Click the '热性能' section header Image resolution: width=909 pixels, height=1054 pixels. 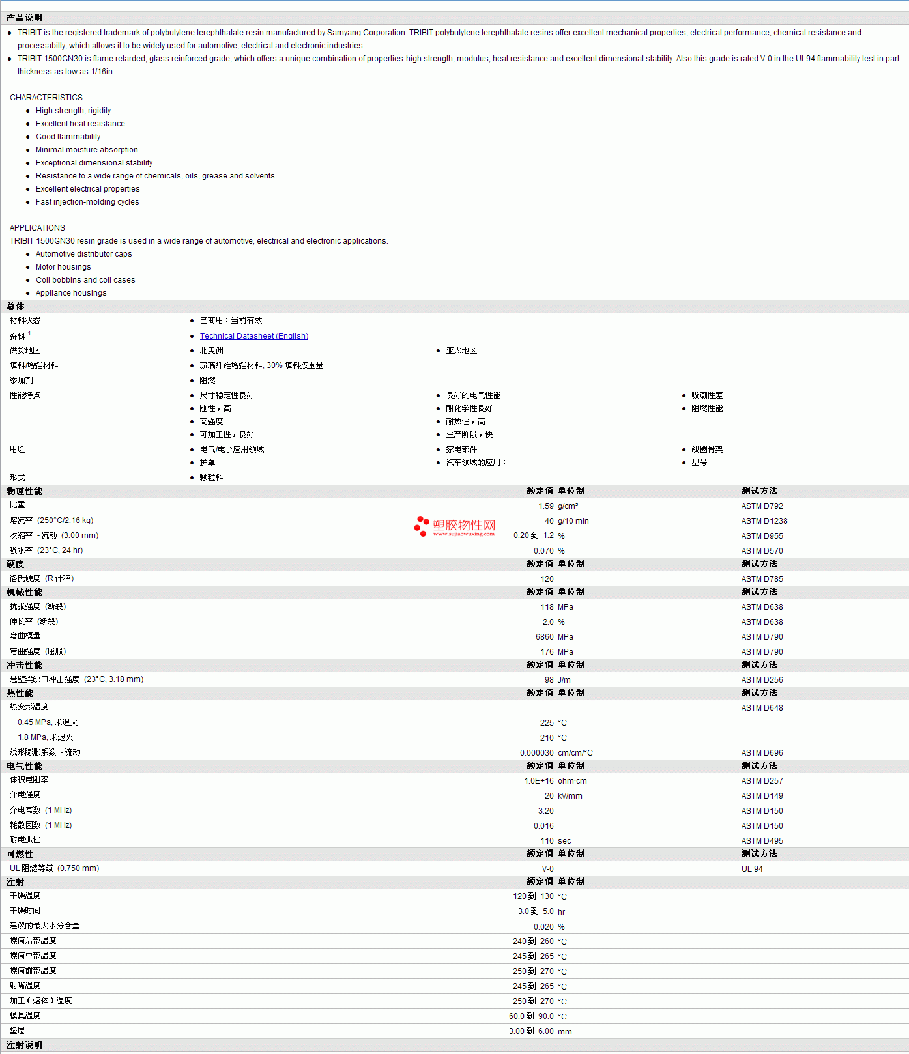point(20,694)
